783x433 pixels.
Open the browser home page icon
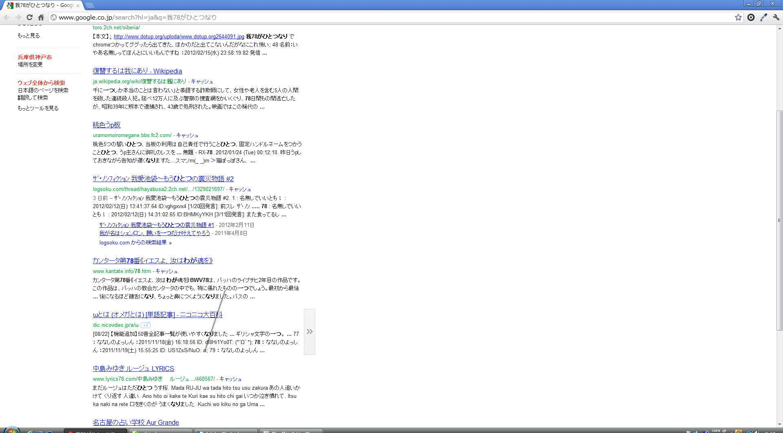(41, 17)
